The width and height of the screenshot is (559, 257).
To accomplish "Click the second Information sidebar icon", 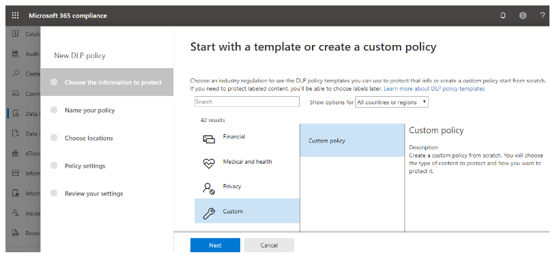I will click(15, 194).
